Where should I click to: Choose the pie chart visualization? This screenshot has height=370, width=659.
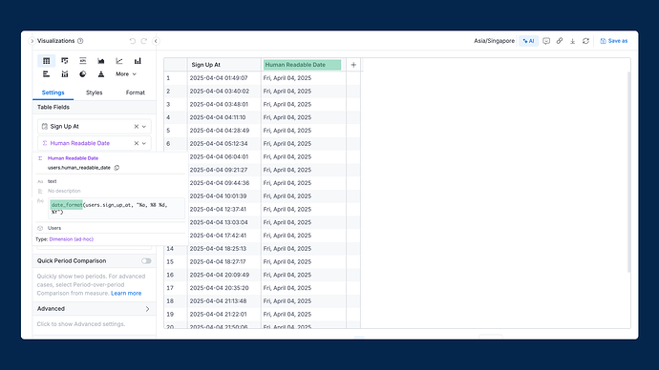[83, 73]
